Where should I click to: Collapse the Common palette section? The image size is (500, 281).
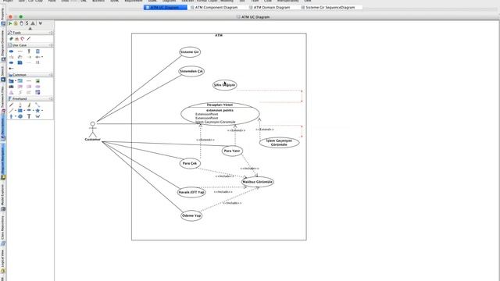pyautogui.click(x=51, y=75)
